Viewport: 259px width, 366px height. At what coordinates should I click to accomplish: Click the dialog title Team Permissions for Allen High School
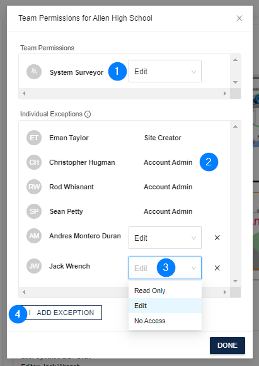86,18
